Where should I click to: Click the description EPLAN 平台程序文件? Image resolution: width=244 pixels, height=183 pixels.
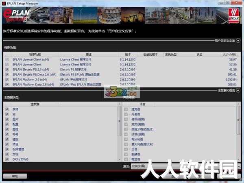pyautogui.click(x=74, y=79)
